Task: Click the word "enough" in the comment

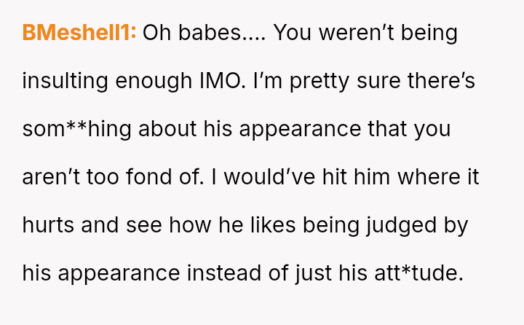Action: pos(151,82)
